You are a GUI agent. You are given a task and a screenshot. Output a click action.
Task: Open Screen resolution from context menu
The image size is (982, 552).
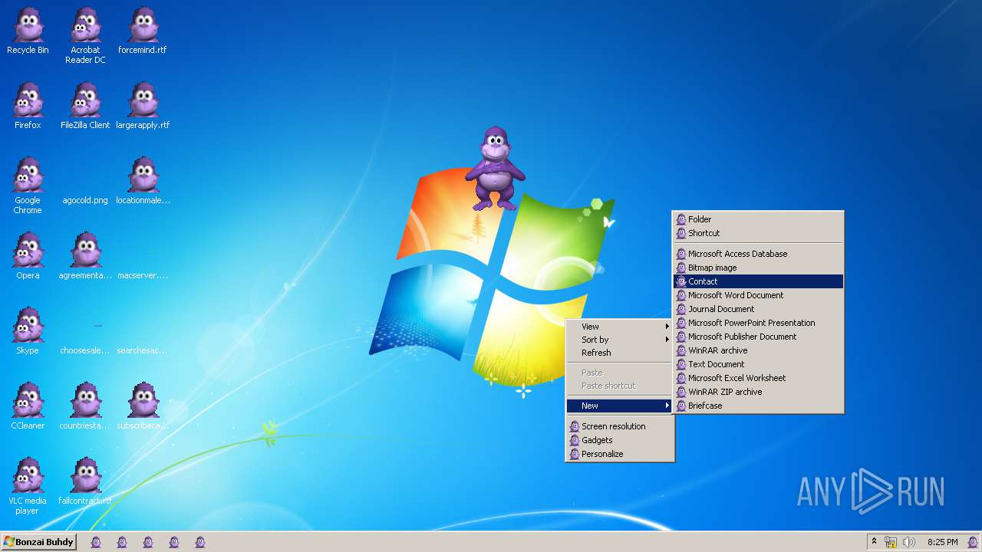coord(620,426)
